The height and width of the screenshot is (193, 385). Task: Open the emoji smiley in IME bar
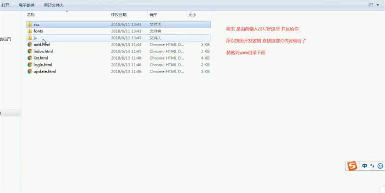(380, 166)
